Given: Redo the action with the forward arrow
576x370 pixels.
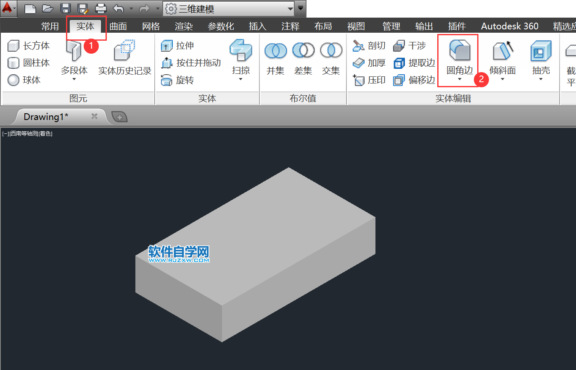Looking at the screenshot, I should (144, 8).
